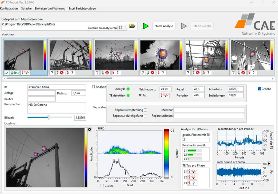Image resolution: width=278 pixels, height=194 pixels.
Task: Click the Perioden value 498
Action: tap(198, 95)
